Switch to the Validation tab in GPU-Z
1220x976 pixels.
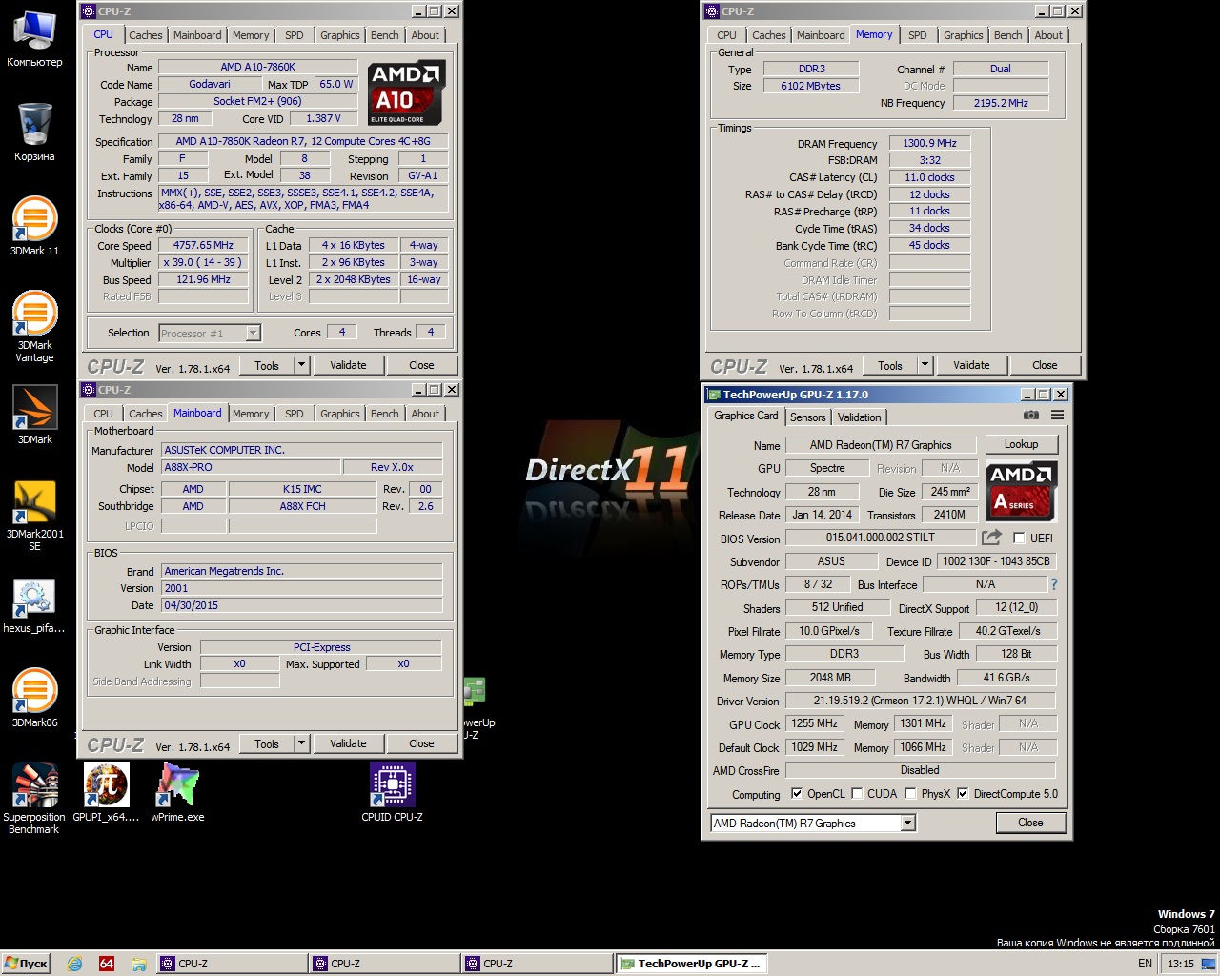(859, 417)
